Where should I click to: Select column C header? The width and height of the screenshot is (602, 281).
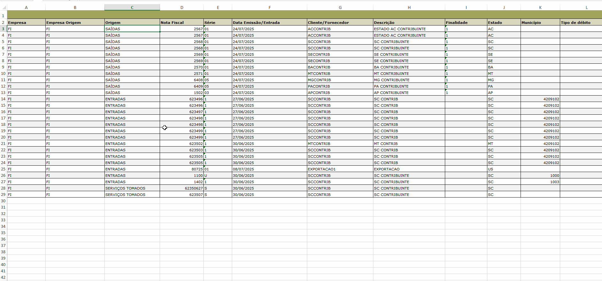point(132,7)
